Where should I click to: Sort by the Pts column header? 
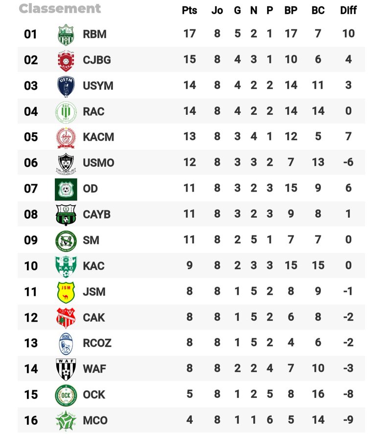click(189, 11)
